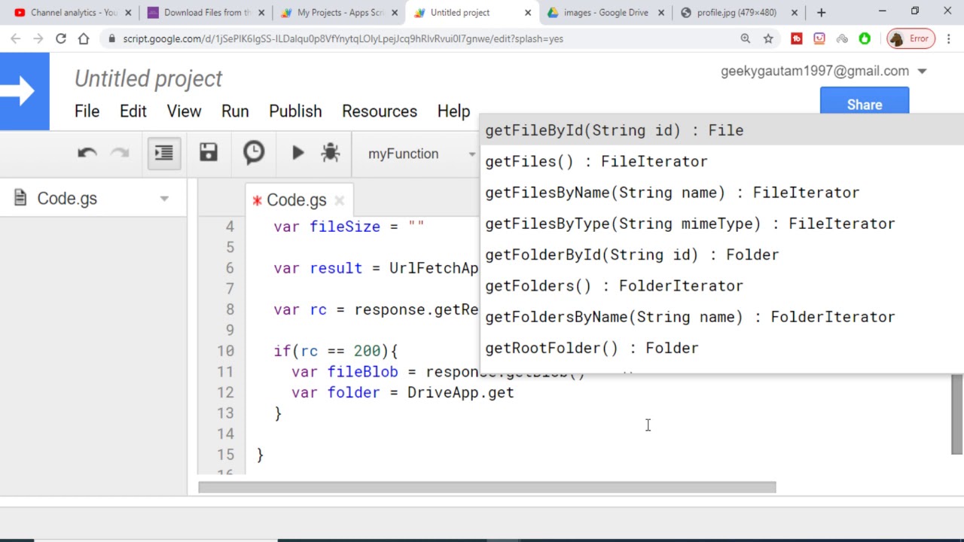The width and height of the screenshot is (964, 542).
Task: Open the Resources menu
Action: pyautogui.click(x=379, y=111)
